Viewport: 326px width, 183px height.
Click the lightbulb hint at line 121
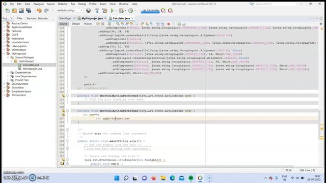point(63,96)
